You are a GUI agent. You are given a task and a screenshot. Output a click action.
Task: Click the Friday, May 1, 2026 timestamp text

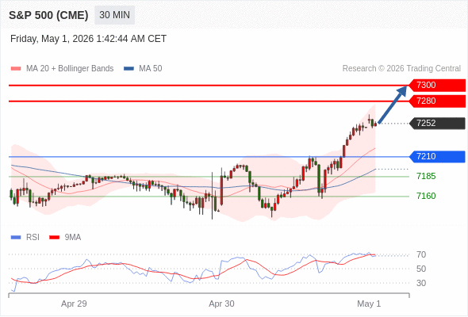88,39
